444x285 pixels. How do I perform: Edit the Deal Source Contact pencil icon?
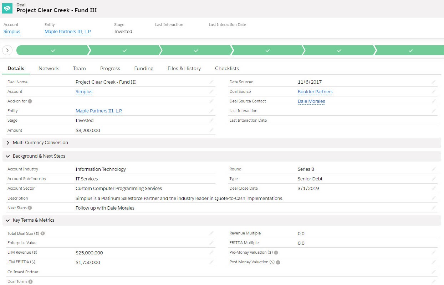[x=434, y=101]
